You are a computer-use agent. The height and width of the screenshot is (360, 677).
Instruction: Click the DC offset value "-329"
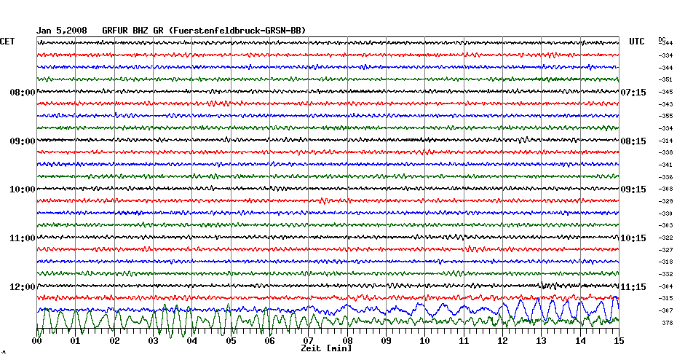tap(666, 201)
